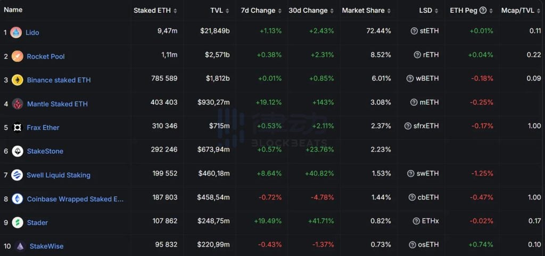Sort table by Staked ETH column
This screenshot has width=545, height=256.
coord(155,11)
